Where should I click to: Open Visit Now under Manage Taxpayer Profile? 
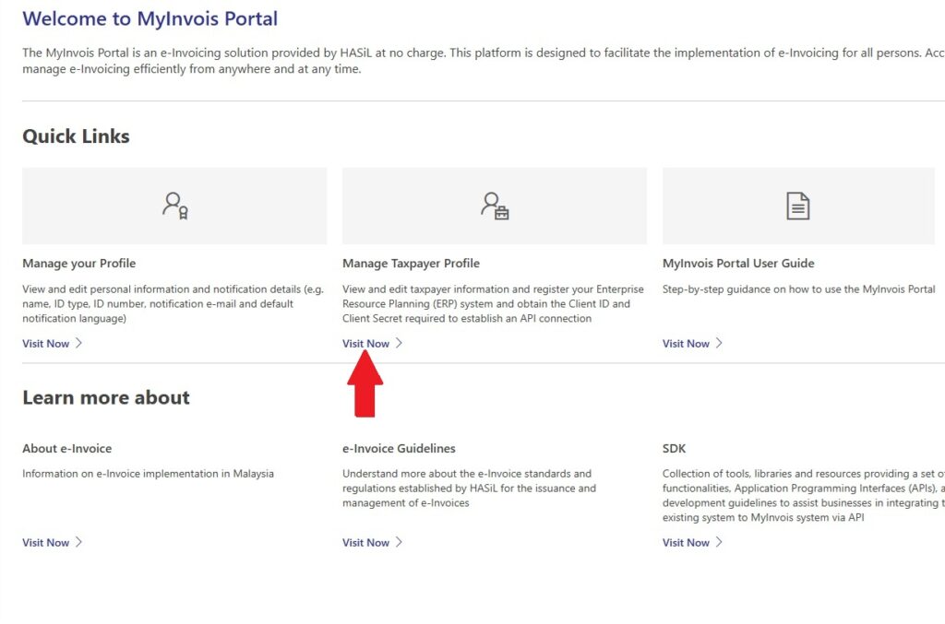pyautogui.click(x=365, y=344)
